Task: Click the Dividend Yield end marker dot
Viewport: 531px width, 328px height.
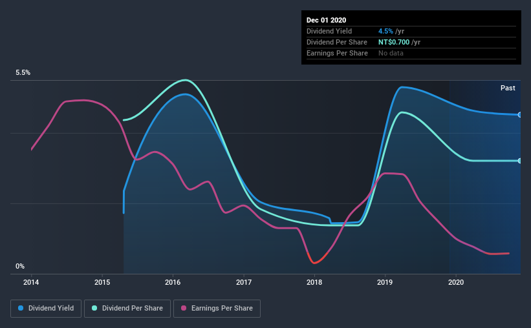Action: coord(519,115)
